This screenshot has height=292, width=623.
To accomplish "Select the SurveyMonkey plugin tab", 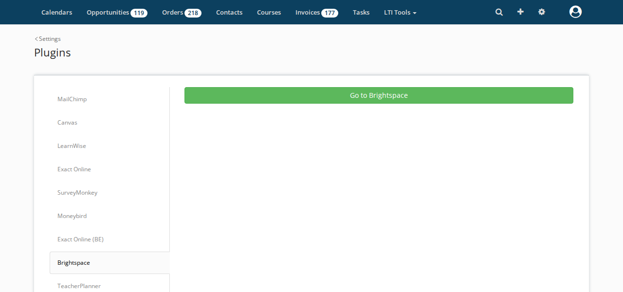I will (110, 193).
